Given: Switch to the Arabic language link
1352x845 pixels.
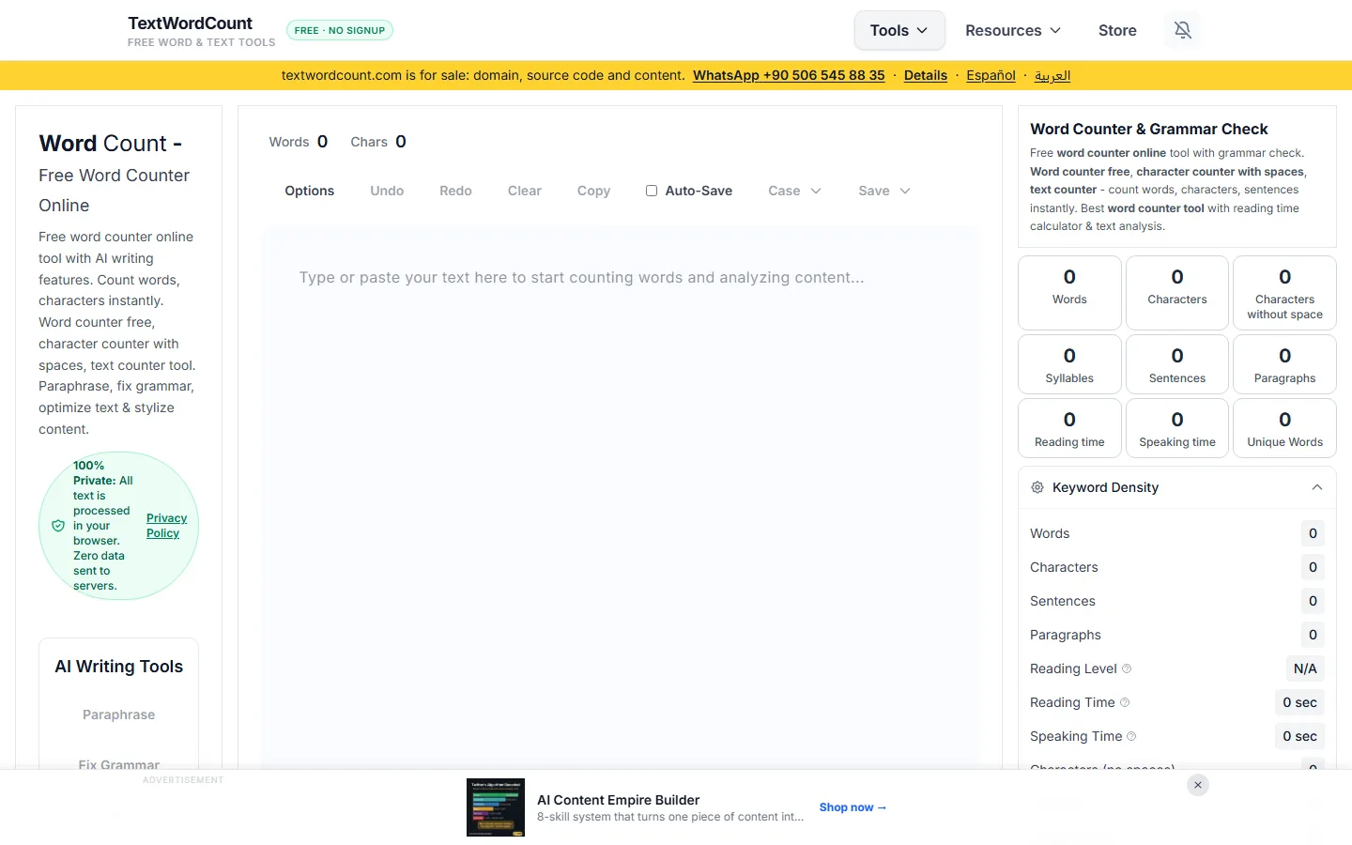Looking at the screenshot, I should pos(1052,75).
